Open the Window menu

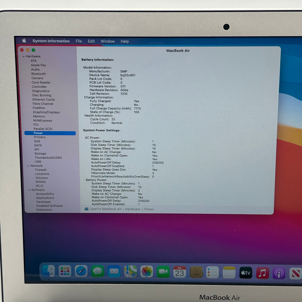[x=108, y=41]
